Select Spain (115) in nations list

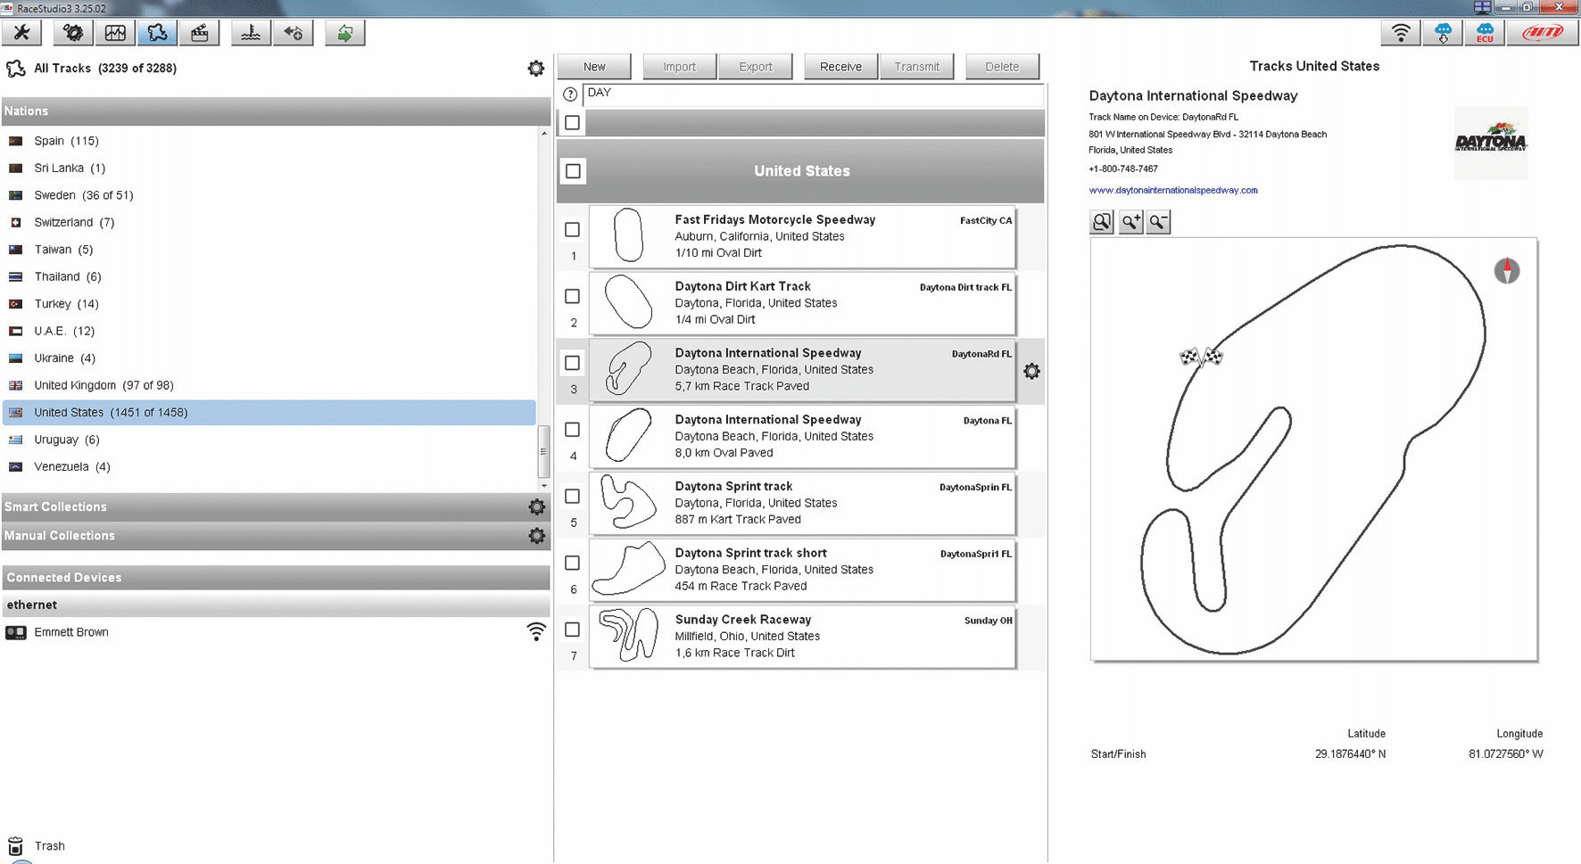pos(269,141)
